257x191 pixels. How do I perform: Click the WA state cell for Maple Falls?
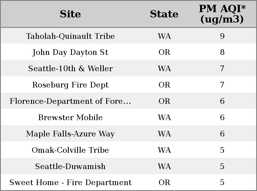tap(164, 134)
